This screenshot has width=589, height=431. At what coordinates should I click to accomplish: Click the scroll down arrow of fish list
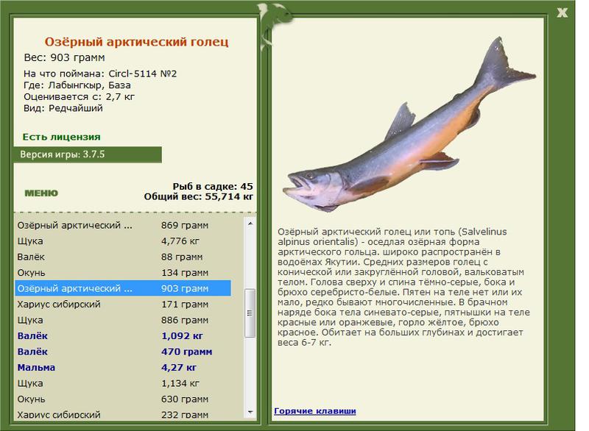(x=250, y=412)
